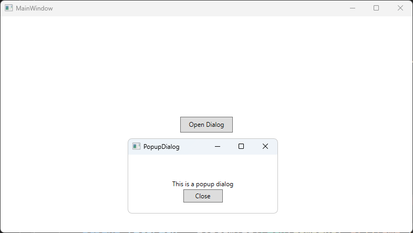Maximize the PopupDialog window
The width and height of the screenshot is (413, 233).
click(x=241, y=146)
